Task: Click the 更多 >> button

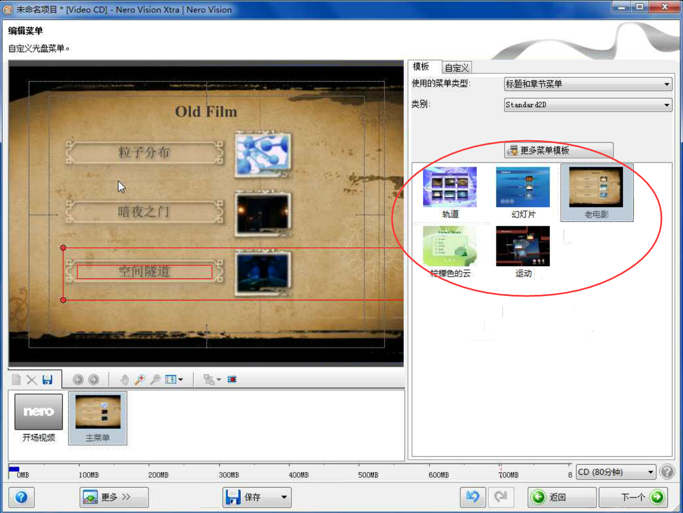Action: pos(114,497)
